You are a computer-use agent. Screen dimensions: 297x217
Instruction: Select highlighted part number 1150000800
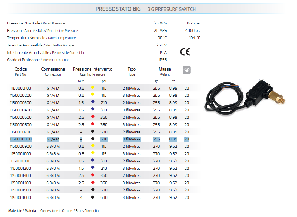(21, 139)
